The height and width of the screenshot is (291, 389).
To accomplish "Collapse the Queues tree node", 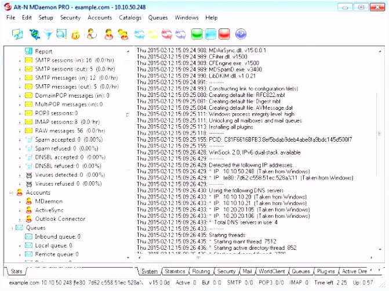I will (10, 228).
